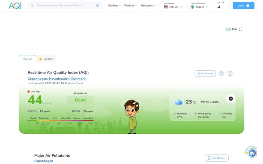Focus the location search field
The width and height of the screenshot is (263, 164).
tap(65, 6)
